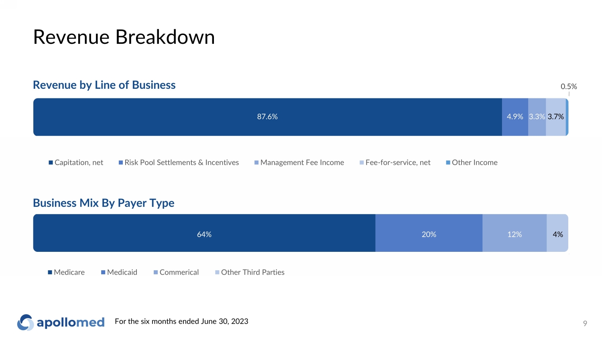Click the Capitation, net legend color square
The height and width of the screenshot is (339, 602).
[51, 163]
